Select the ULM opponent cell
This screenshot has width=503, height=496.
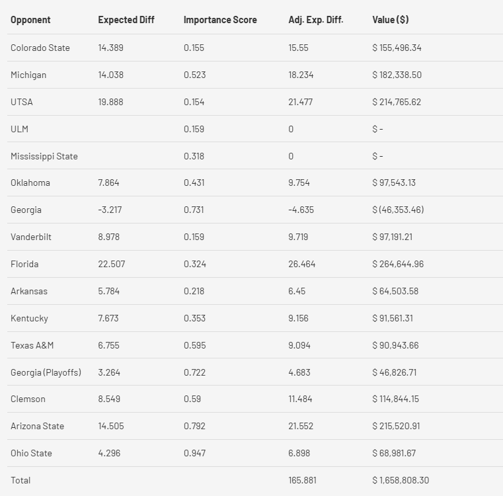pos(19,129)
